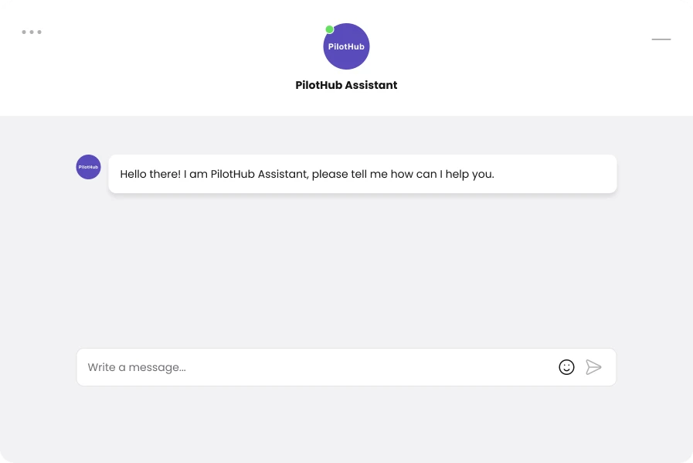Select the PilotHub Assistant header title
The width and height of the screenshot is (693, 463).
coord(346,85)
